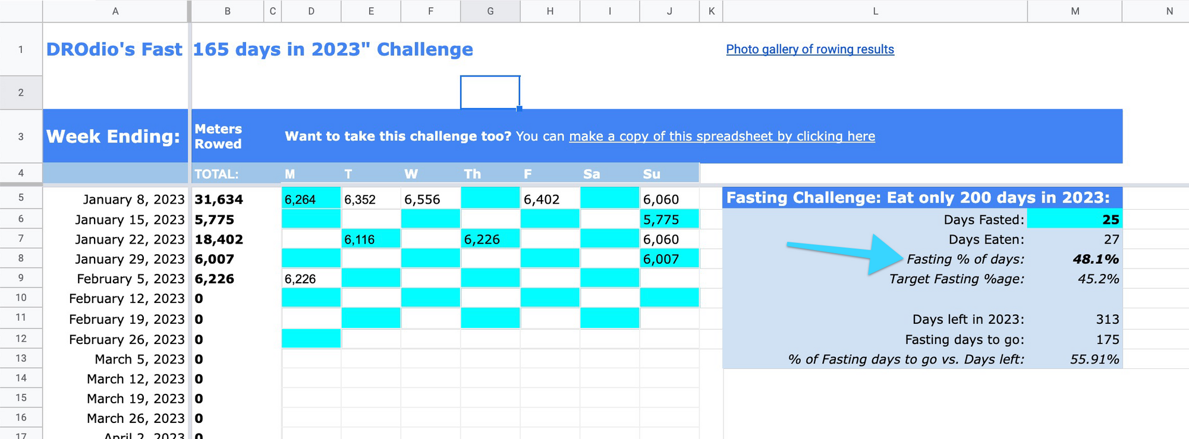The width and height of the screenshot is (1189, 439).
Task: Click the cyan Thursday cell for January 8
Action: (490, 198)
